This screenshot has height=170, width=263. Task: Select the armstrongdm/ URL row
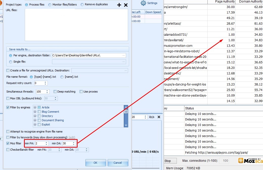pyautogui.click(x=213, y=7)
